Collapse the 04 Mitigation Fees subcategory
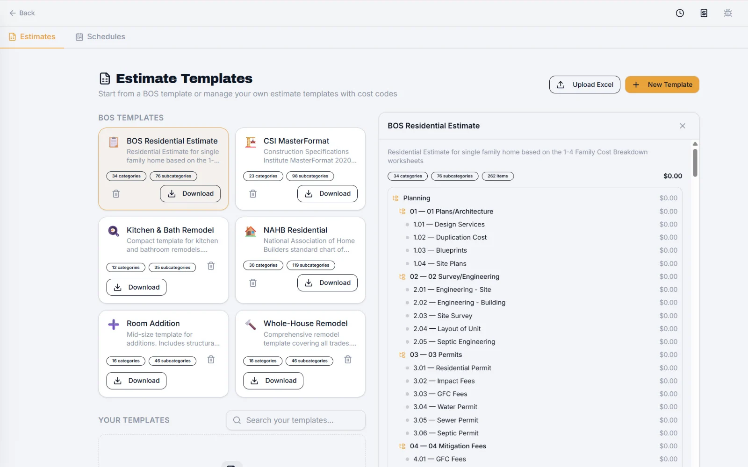Viewport: 748px width, 467px height. point(402,446)
